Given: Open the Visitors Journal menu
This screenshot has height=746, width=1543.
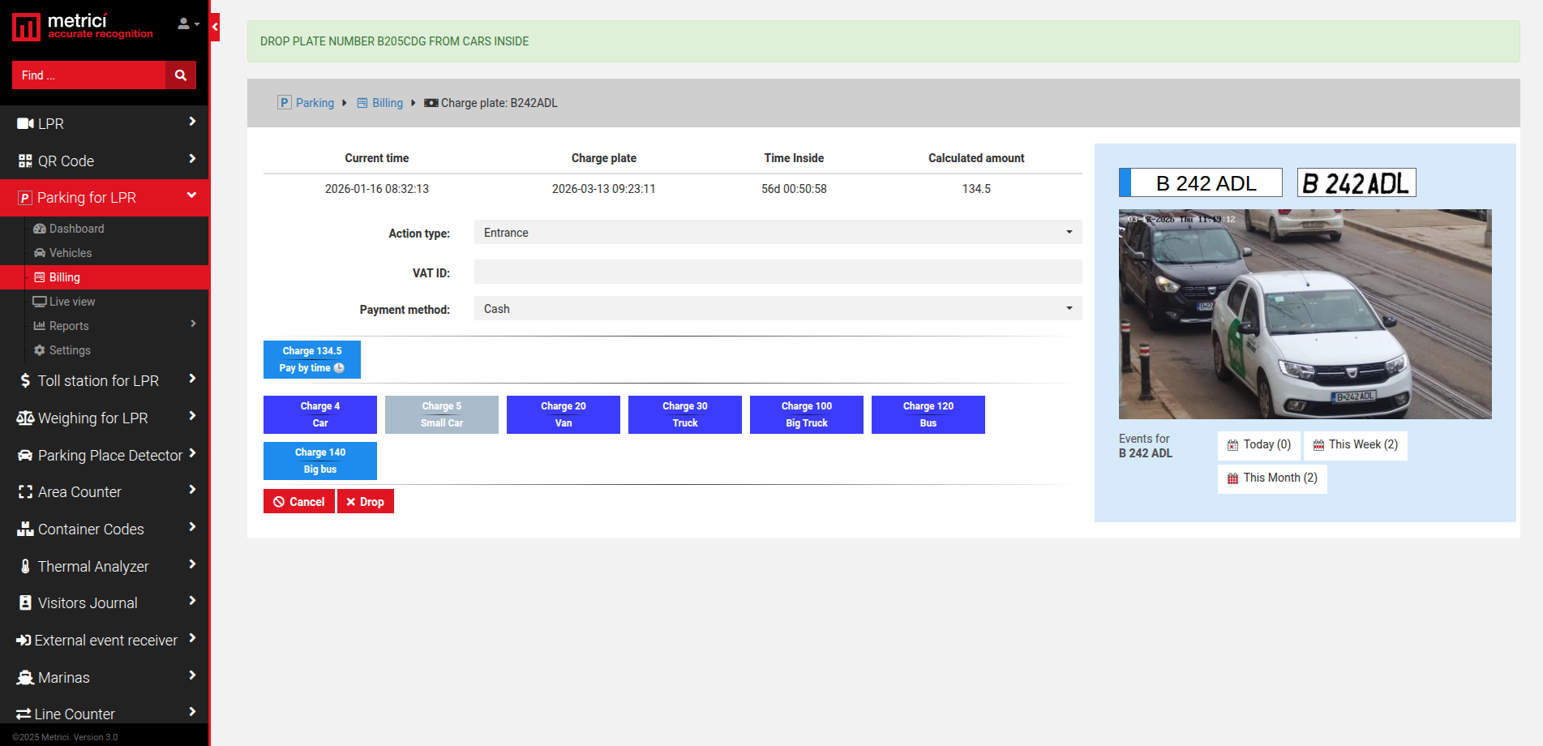Looking at the screenshot, I should (105, 603).
